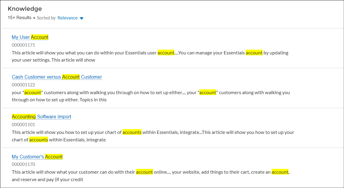Click the Knowledge section heading
The width and height of the screenshot is (344, 188).
click(x=25, y=9)
